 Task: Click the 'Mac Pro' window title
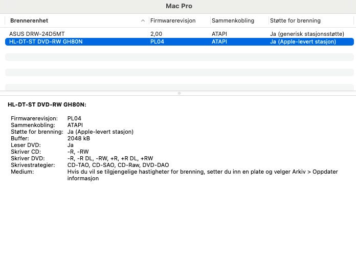[x=179, y=6]
